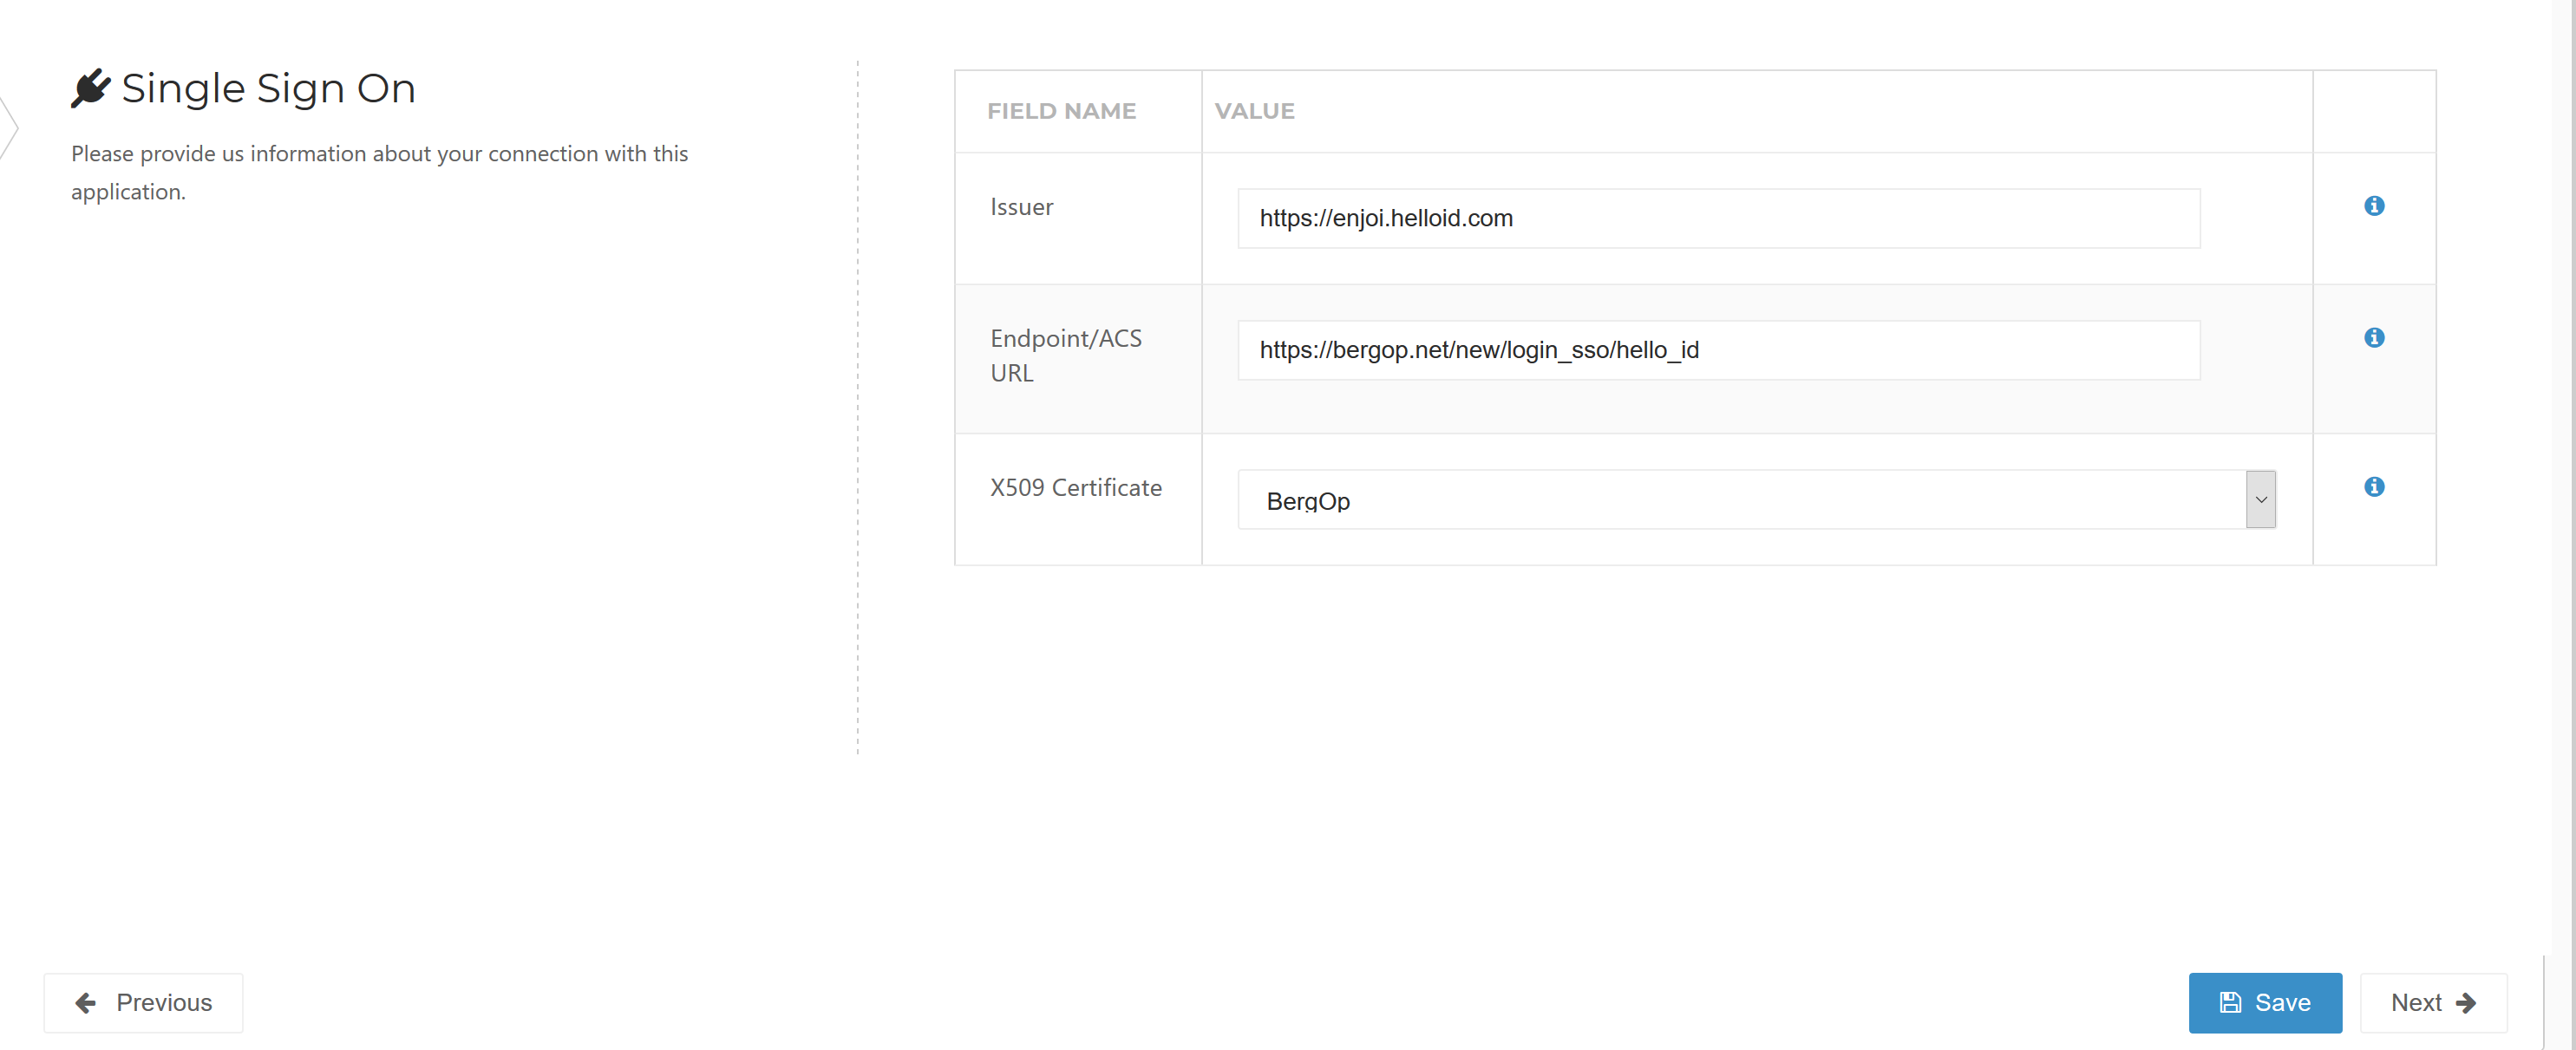Click the chevron arrow at the left edge
The height and width of the screenshot is (1050, 2576).
point(9,128)
